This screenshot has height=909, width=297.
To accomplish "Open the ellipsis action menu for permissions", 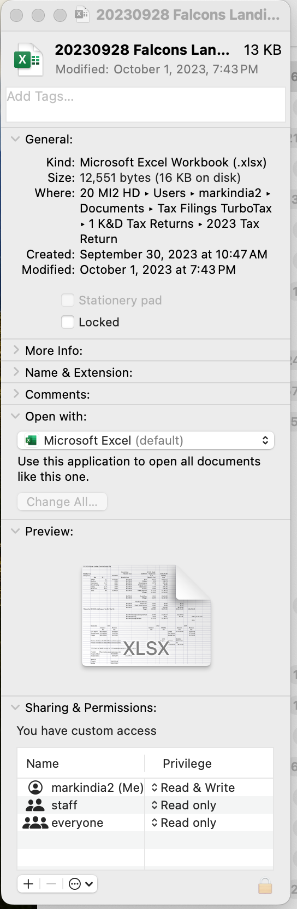I will tap(80, 884).
